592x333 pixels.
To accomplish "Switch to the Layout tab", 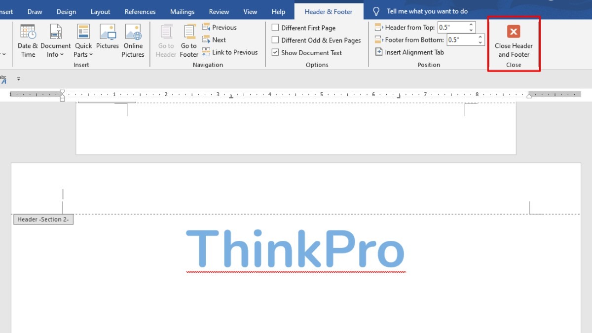I will [x=101, y=12].
